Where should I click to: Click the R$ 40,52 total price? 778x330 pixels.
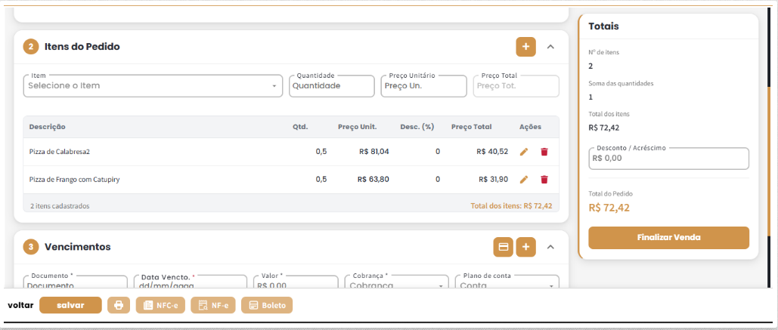pos(492,152)
